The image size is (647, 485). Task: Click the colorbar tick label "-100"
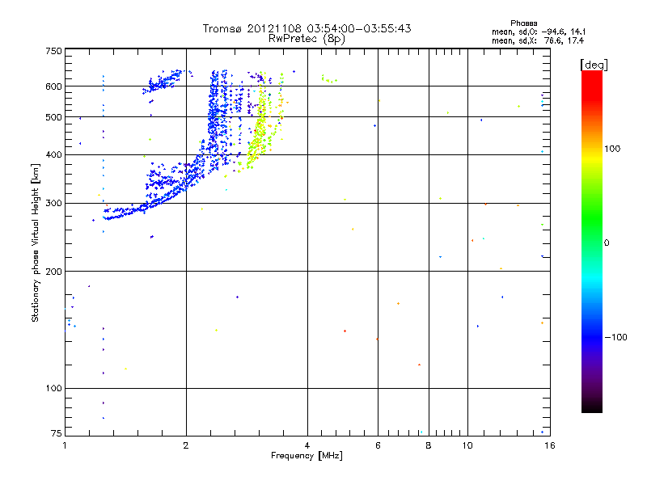point(615,337)
